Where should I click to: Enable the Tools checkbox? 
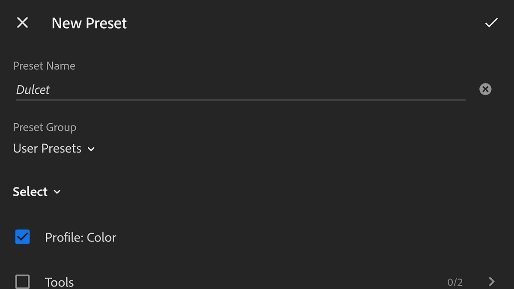point(23,282)
